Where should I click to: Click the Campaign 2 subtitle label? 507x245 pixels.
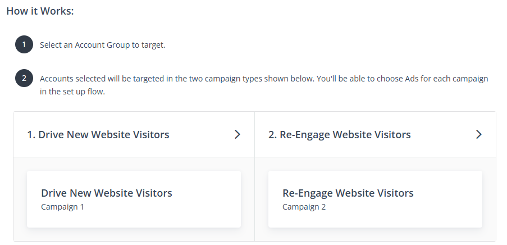coord(304,207)
